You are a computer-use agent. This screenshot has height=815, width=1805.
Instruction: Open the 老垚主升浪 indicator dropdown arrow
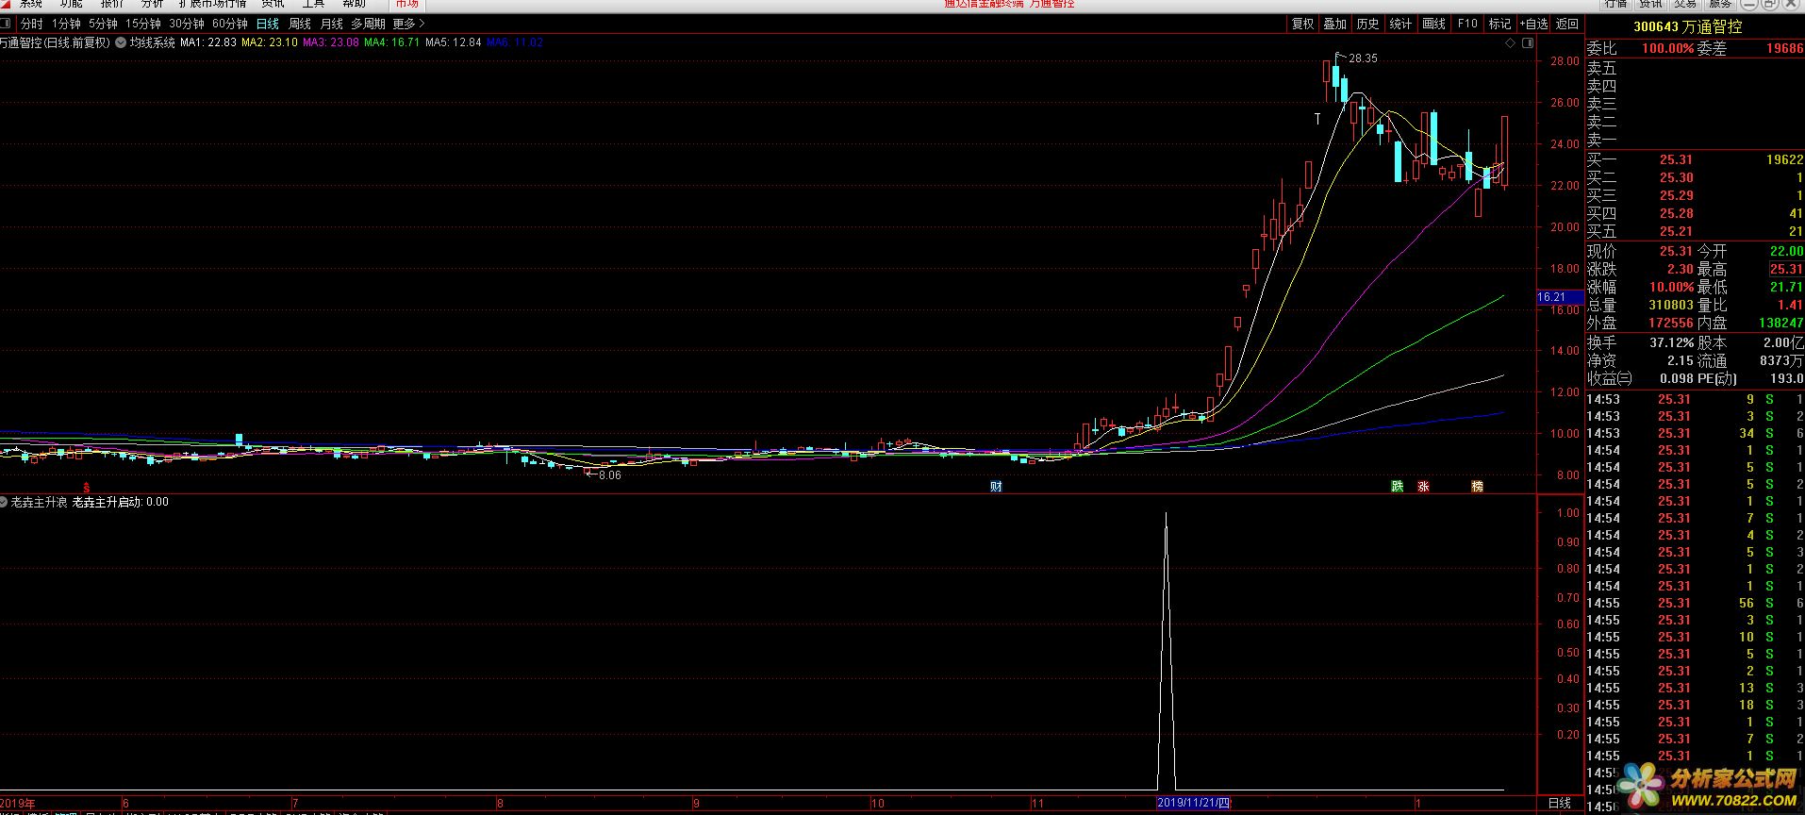click(x=5, y=502)
